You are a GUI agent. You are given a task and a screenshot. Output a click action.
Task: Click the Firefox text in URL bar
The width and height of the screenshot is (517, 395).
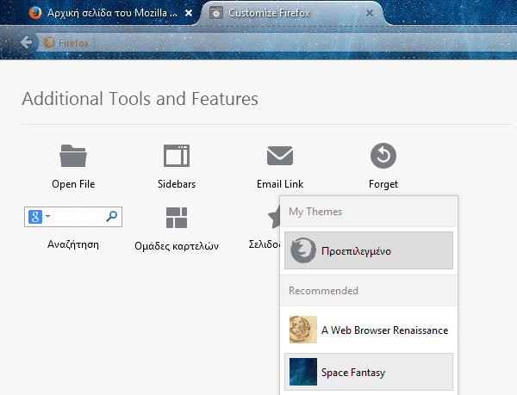point(73,43)
